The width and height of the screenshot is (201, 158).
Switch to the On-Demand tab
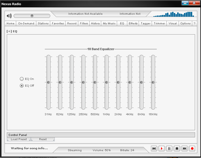[x=26, y=24]
